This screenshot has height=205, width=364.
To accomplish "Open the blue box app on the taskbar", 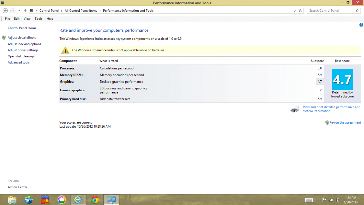I will [x=29, y=200].
